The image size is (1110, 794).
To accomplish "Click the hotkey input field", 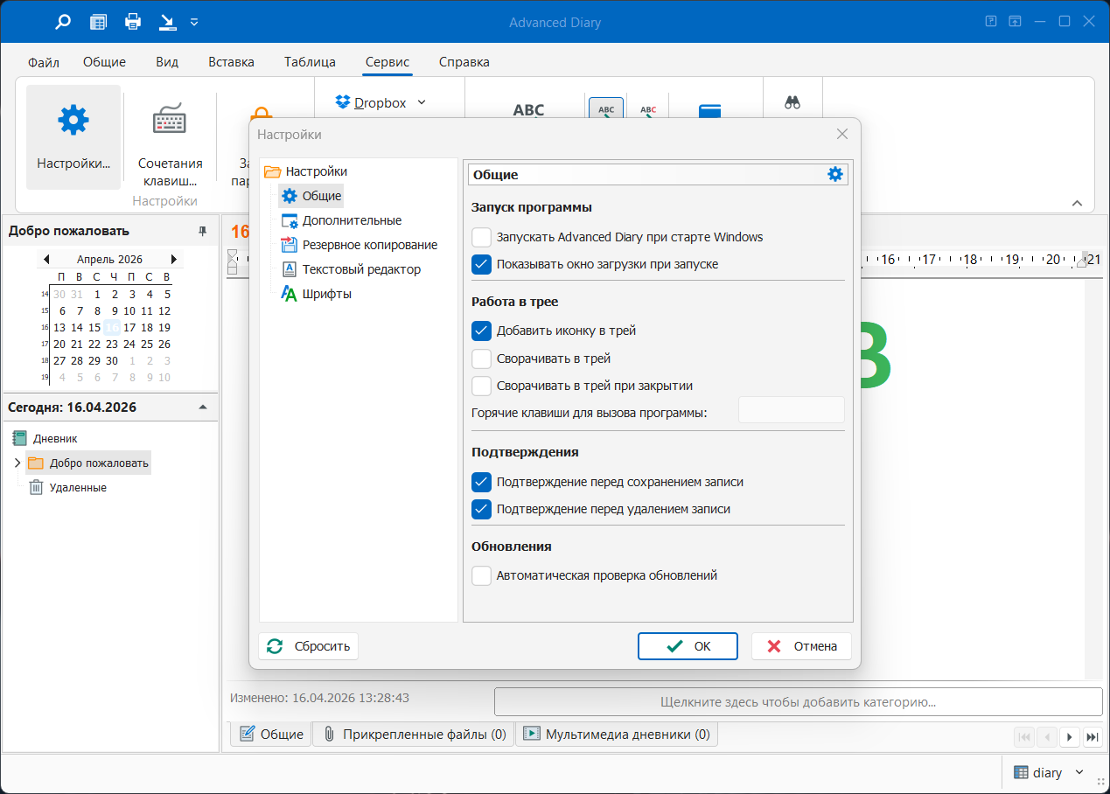I will [x=791, y=410].
